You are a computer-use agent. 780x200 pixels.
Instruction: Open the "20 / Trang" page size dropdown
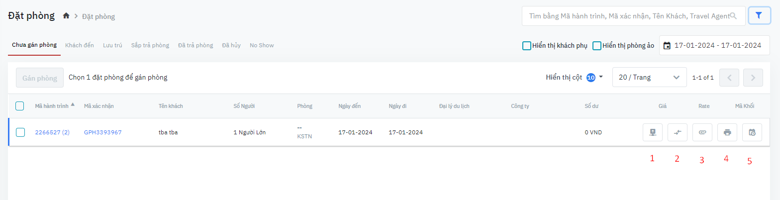(649, 78)
